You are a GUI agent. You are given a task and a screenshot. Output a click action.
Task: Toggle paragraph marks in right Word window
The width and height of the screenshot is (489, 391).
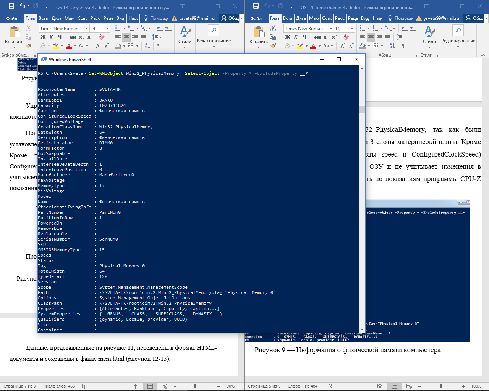tap(404, 46)
